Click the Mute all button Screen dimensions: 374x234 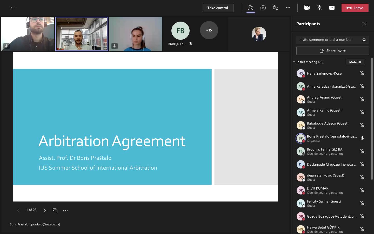tap(355, 62)
